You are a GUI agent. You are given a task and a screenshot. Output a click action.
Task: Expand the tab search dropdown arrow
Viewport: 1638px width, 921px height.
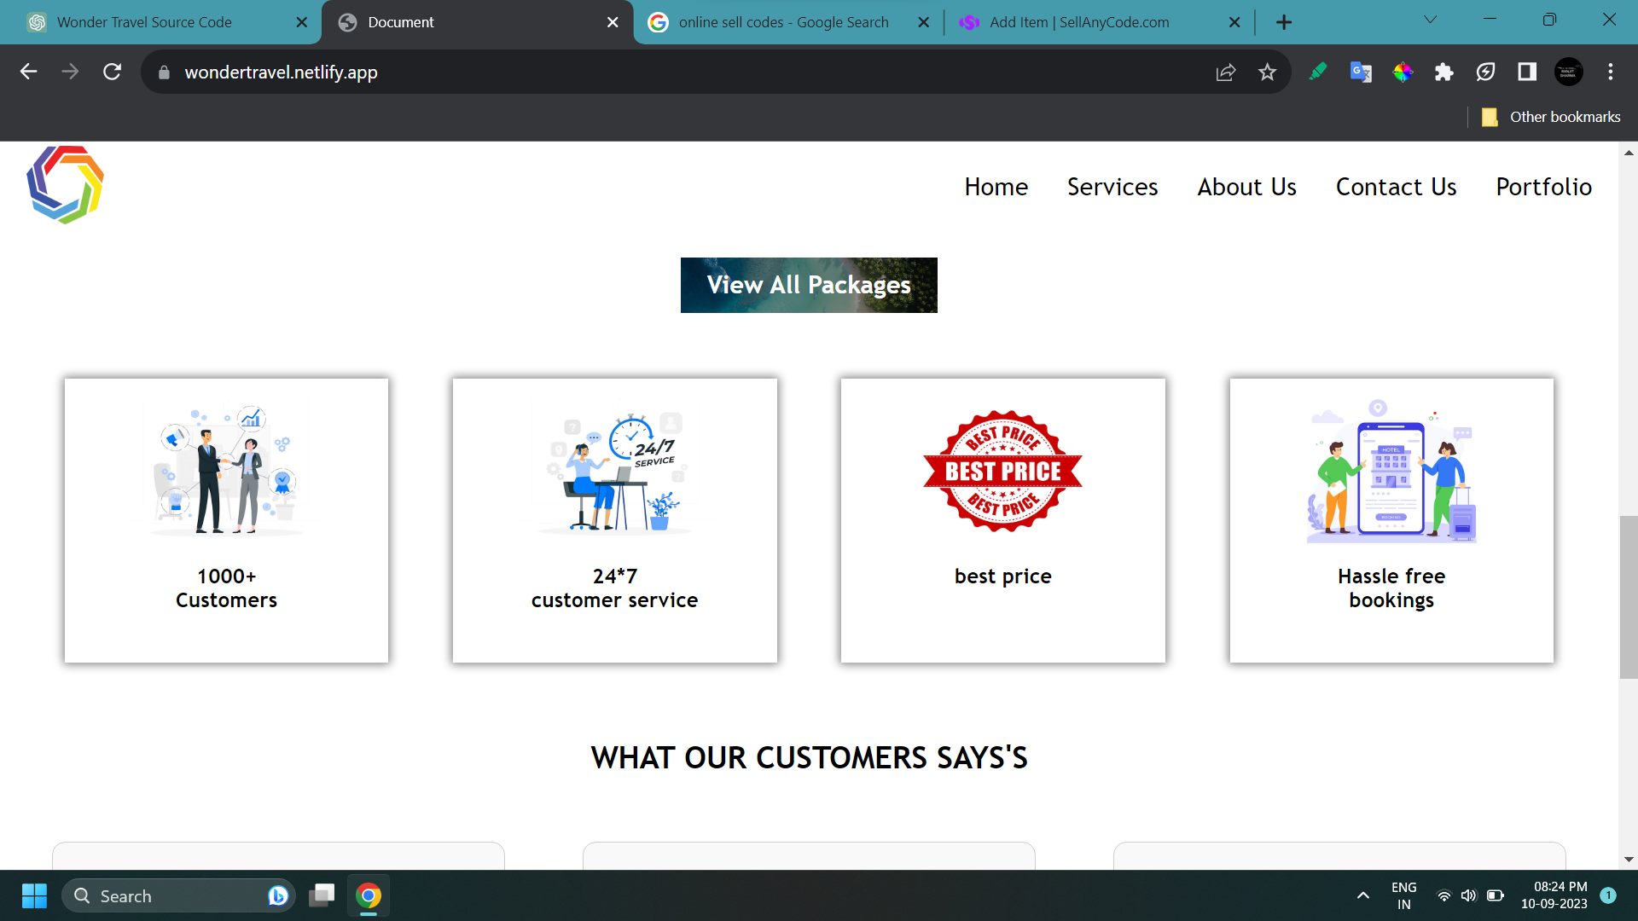pos(1431,20)
